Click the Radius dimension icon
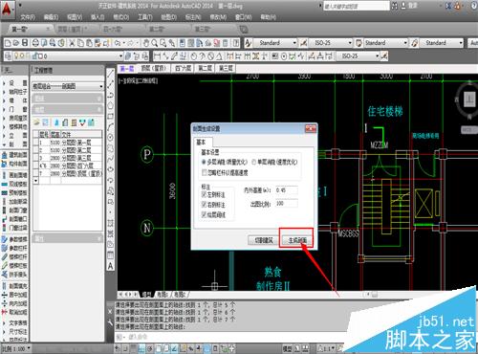The height and width of the screenshot is (354, 478). [x=194, y=56]
